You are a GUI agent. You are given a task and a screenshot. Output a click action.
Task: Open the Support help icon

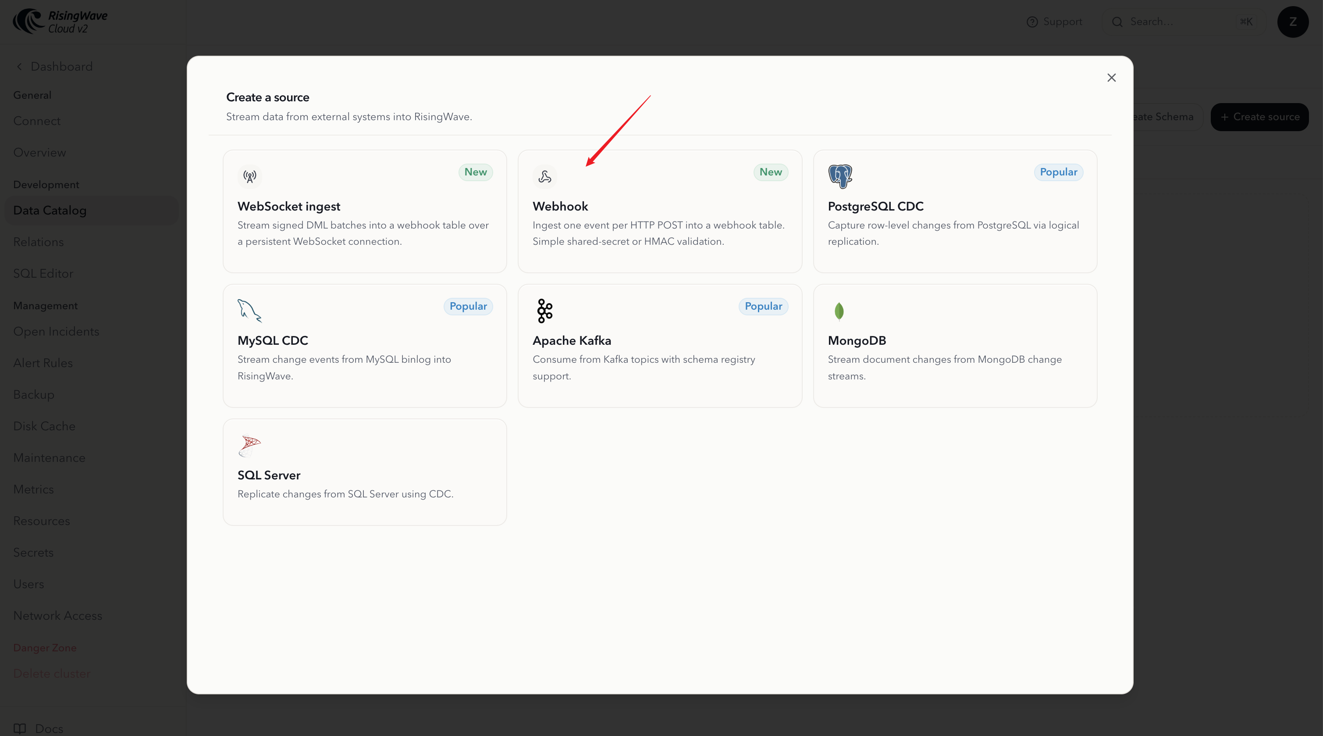click(1032, 22)
